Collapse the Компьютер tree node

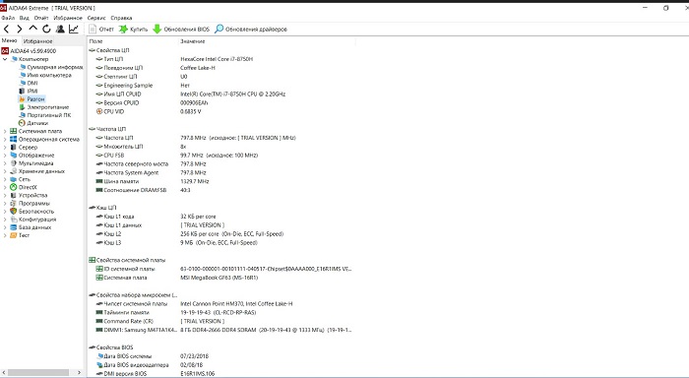pos(5,59)
